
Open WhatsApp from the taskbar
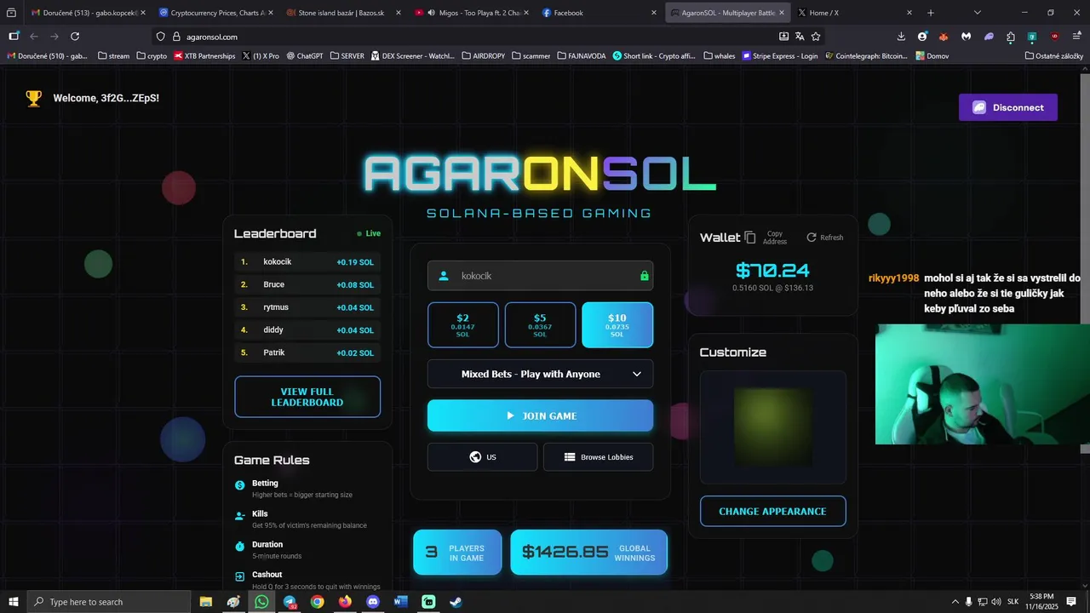tap(261, 602)
